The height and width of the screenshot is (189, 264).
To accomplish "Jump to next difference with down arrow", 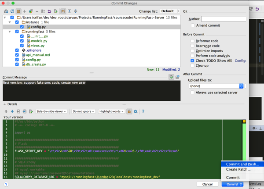I will click(x=12, y=112).
